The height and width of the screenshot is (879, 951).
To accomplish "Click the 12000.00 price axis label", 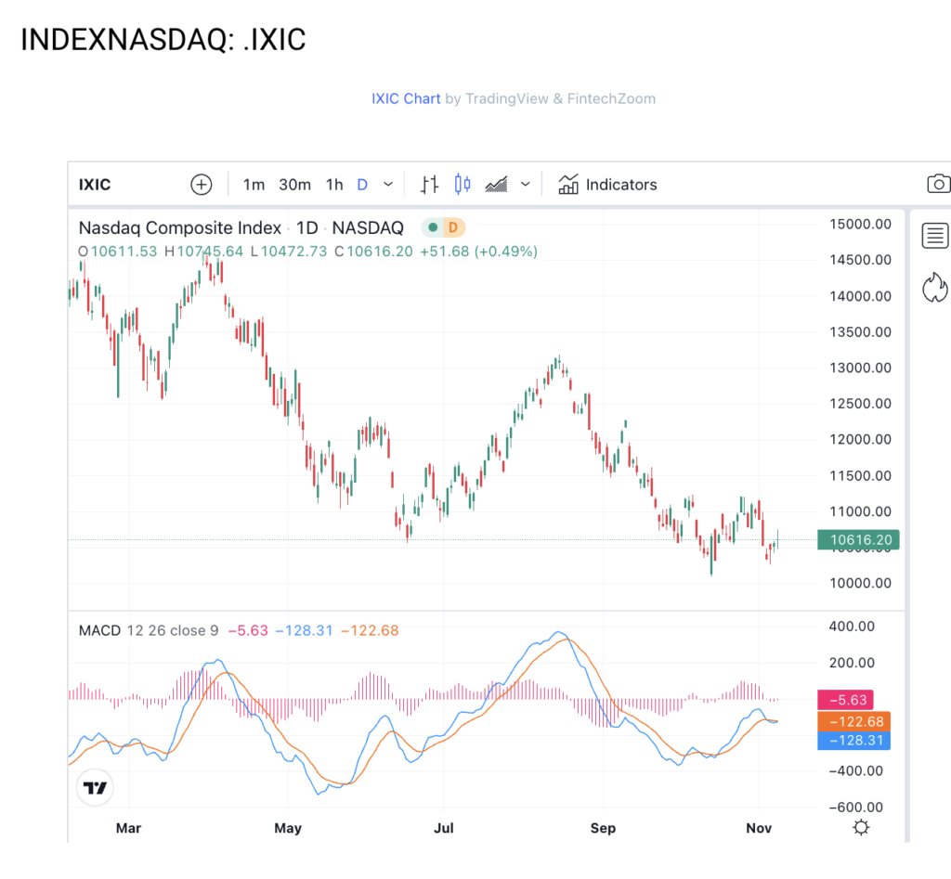I will pos(860,440).
